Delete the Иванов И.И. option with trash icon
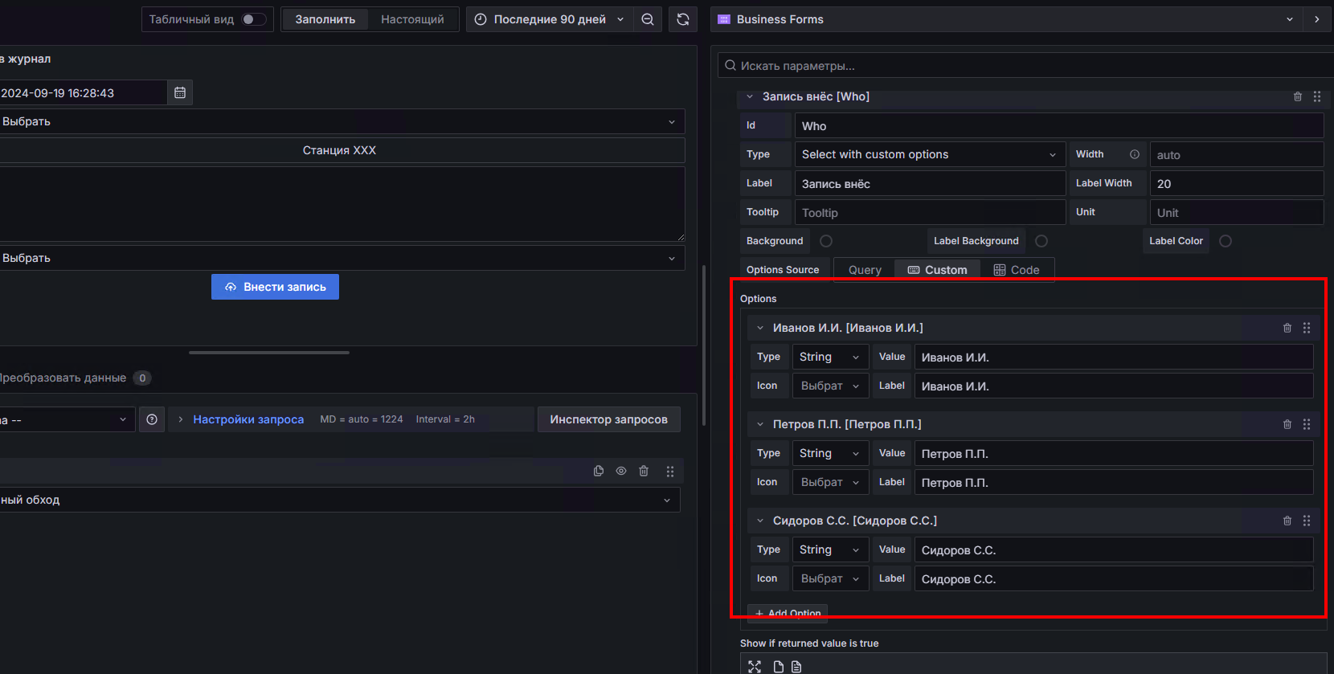Screen dimensions: 1334x674 pyautogui.click(x=1287, y=328)
